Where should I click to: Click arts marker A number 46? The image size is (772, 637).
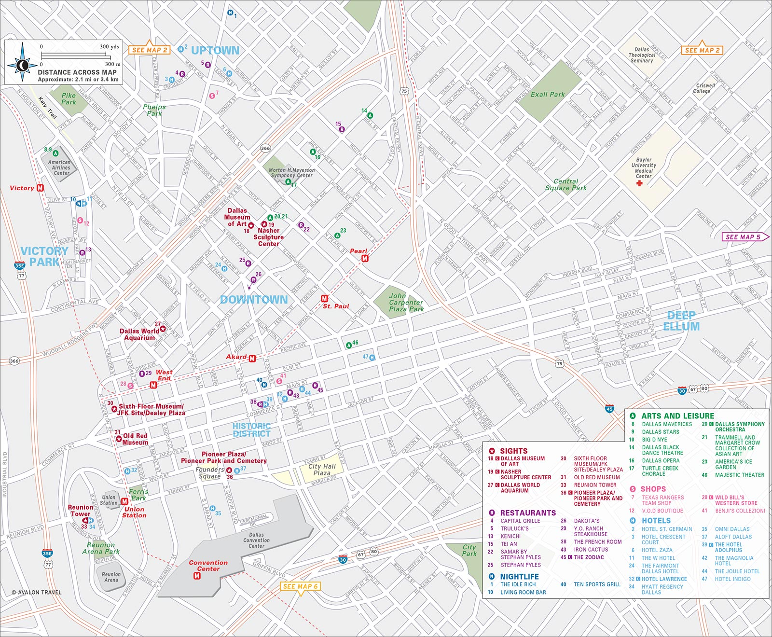[x=348, y=345]
